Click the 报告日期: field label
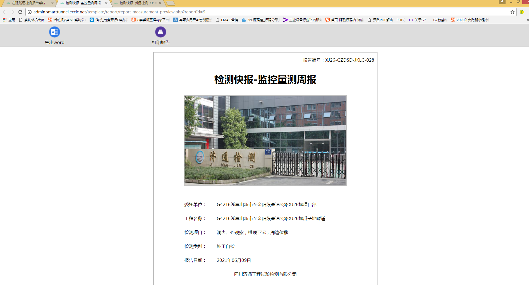The height and width of the screenshot is (285, 529). [195, 260]
